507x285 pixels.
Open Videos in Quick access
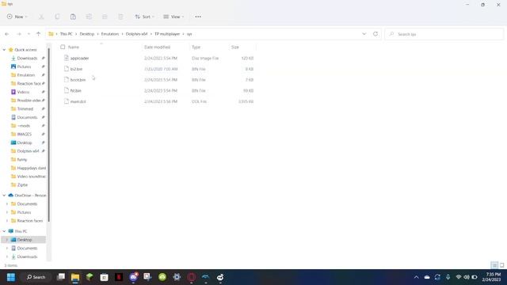pyautogui.click(x=23, y=92)
